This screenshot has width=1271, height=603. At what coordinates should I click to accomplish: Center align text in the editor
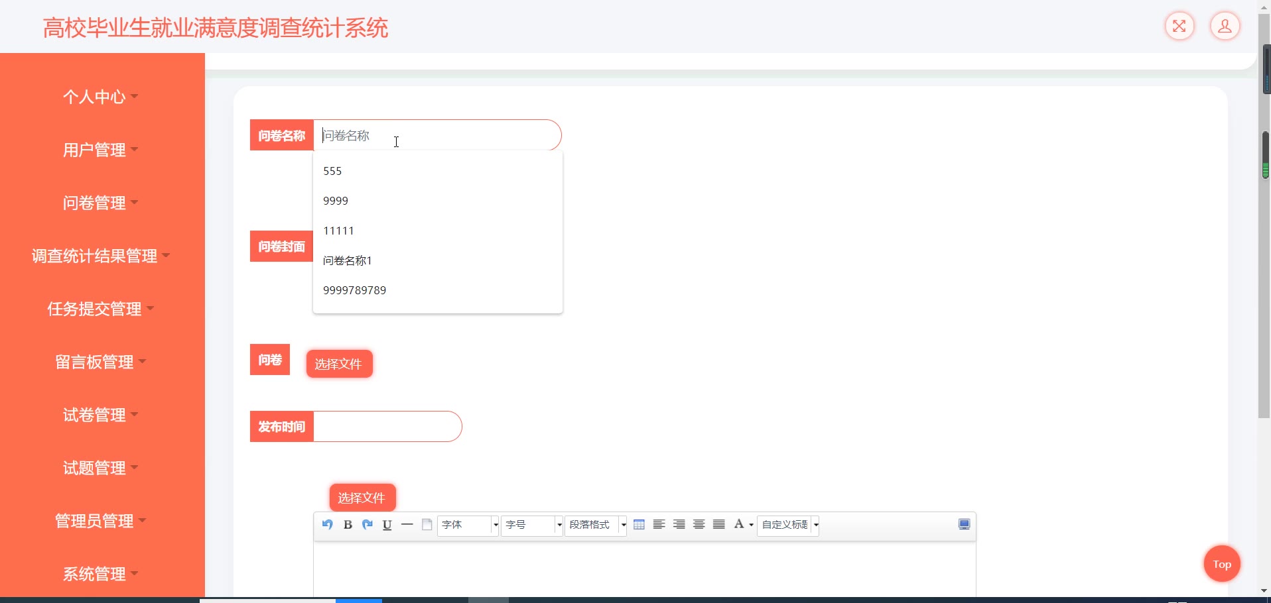(699, 525)
